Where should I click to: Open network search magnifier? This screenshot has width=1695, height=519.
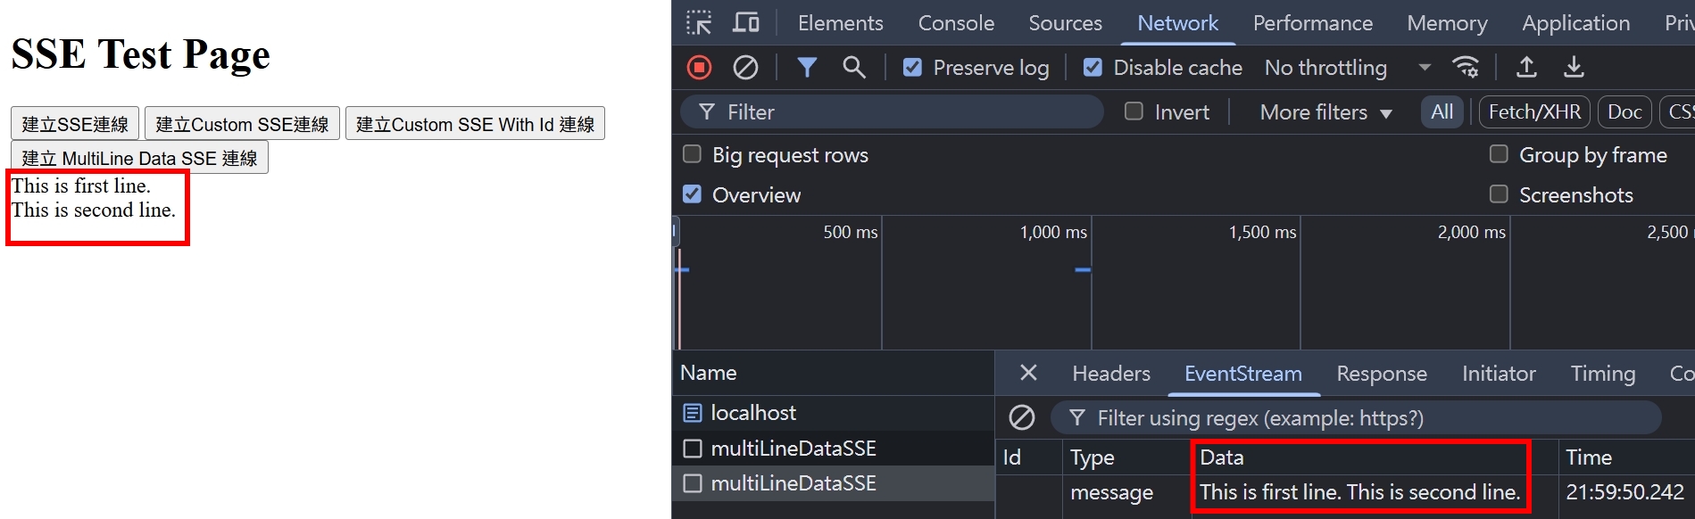point(854,67)
